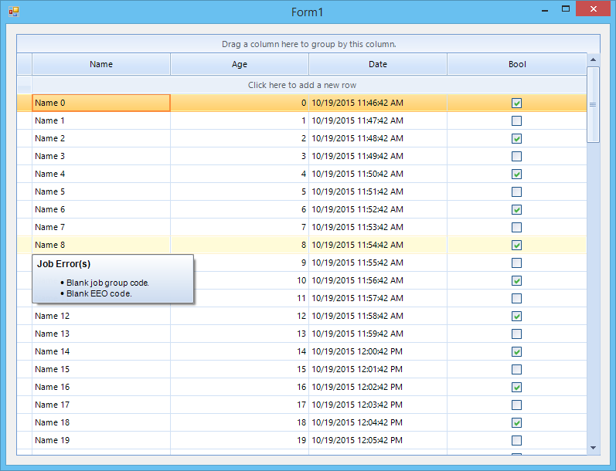The height and width of the screenshot is (471, 616).
Task: Click the vertical scrollbar thumb
Action: pyautogui.click(x=594, y=104)
